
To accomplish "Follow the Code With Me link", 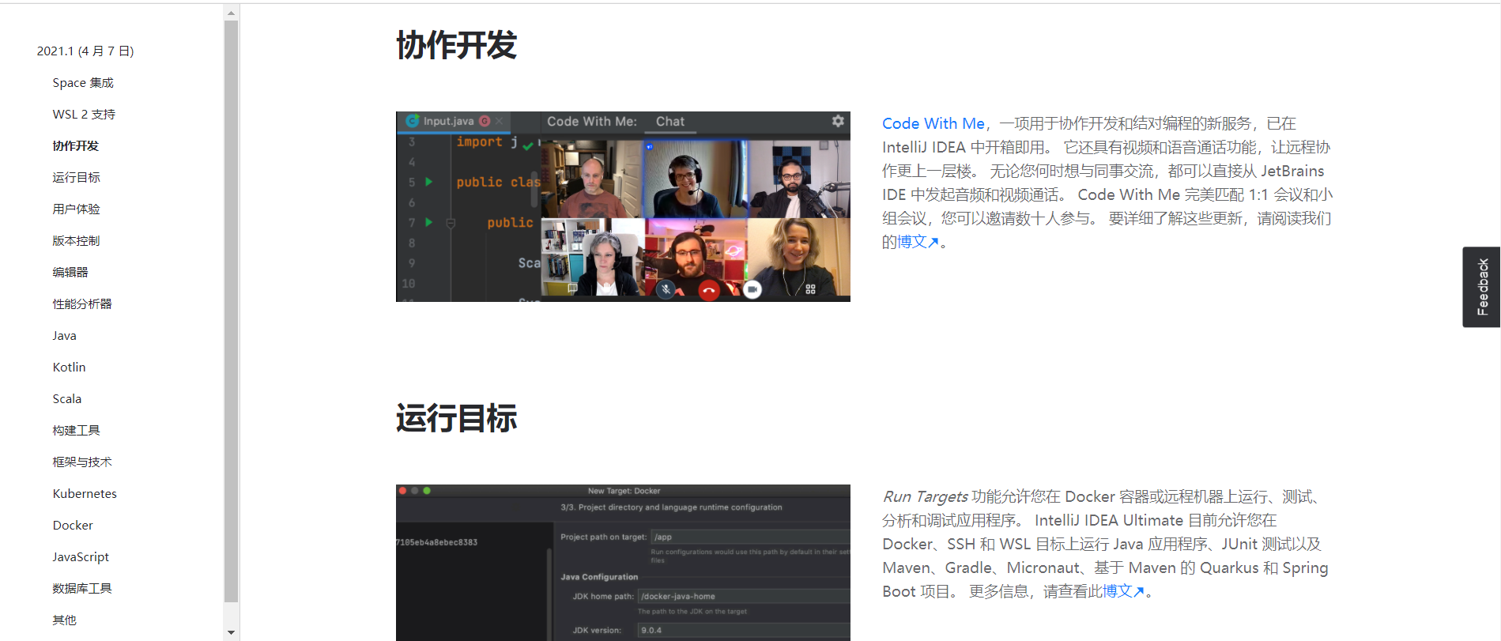I will 933,123.
